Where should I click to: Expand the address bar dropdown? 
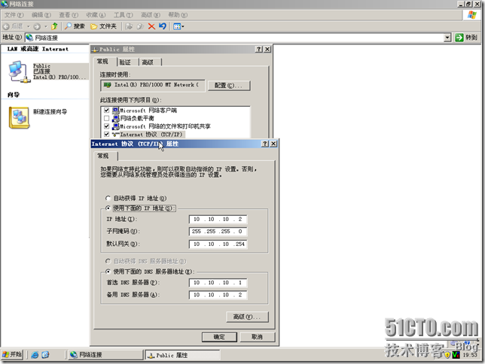coord(447,38)
